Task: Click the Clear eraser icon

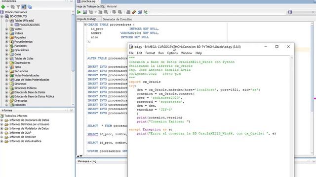Action: [x=134, y=12]
